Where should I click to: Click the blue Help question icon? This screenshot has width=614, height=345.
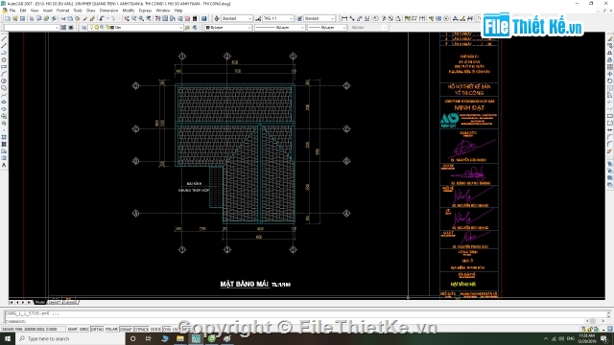[204, 18]
